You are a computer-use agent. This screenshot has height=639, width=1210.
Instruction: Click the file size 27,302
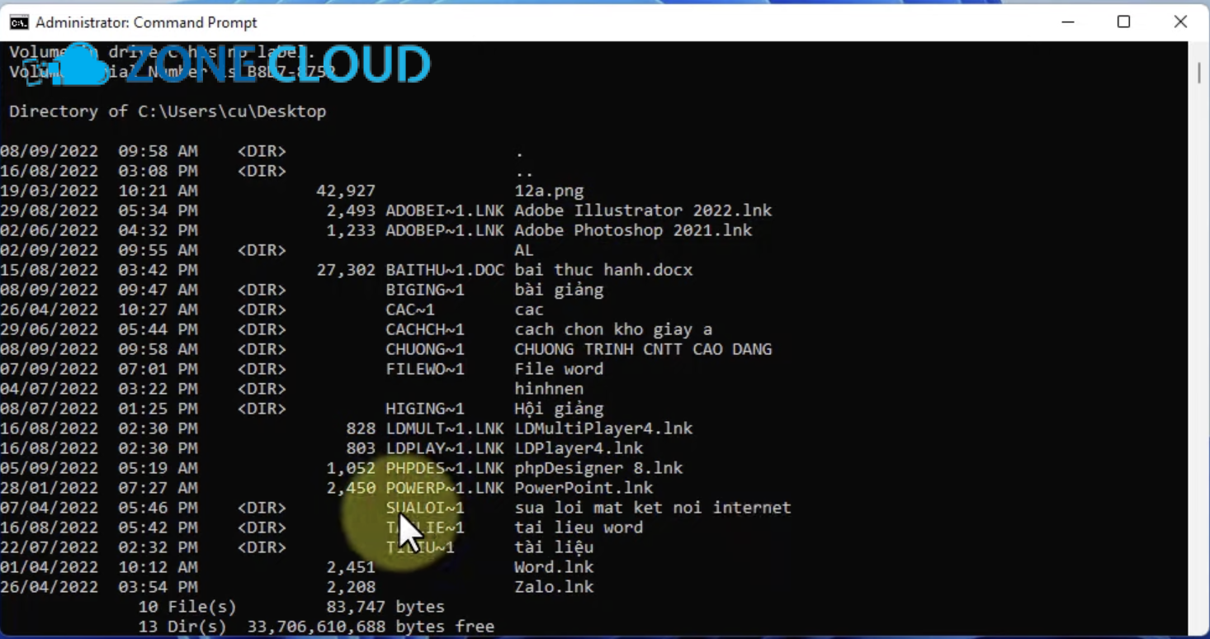346,270
